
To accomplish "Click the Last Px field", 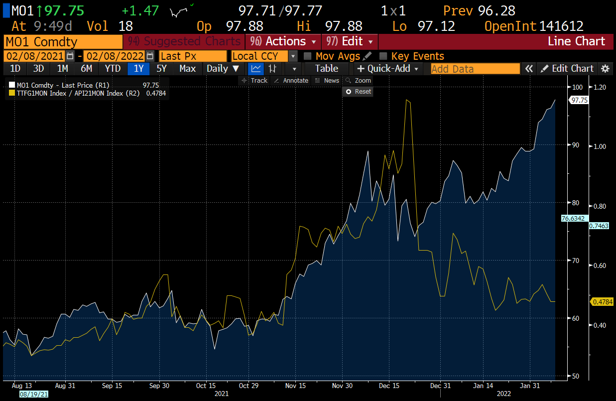I will tap(193, 56).
